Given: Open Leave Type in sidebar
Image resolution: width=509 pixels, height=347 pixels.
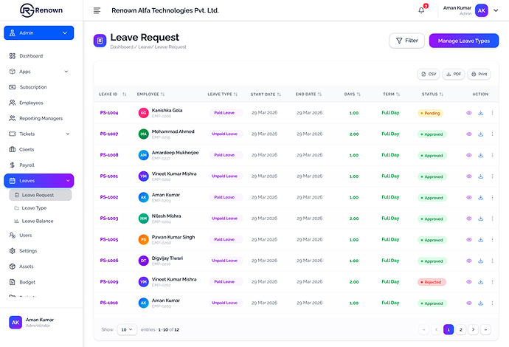Looking at the screenshot, I should (x=34, y=208).
